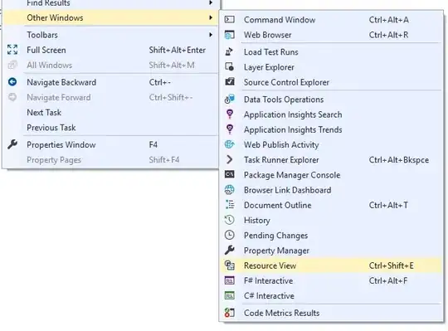Click the Navigate Backward arrow icon
Screen dimensions: 448x331
tap(12, 82)
